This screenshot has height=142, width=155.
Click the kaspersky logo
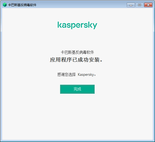click(x=77, y=25)
